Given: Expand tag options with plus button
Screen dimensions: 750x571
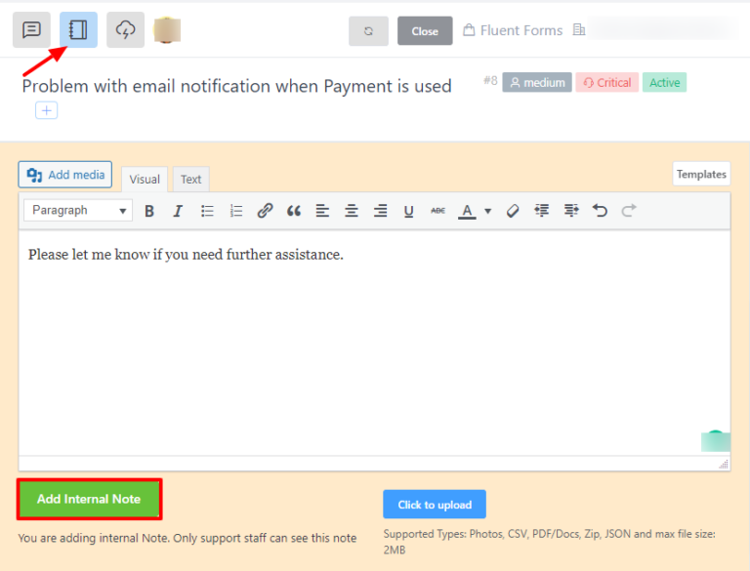Looking at the screenshot, I should tap(46, 110).
